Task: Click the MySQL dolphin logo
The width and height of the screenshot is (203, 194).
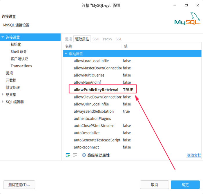Action: tap(187, 19)
